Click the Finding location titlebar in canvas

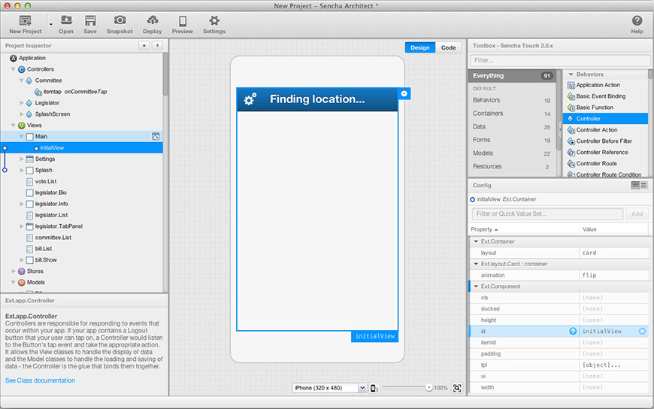coord(317,99)
